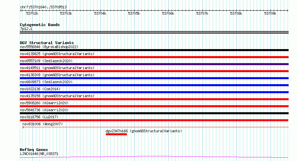The width and height of the screenshot is (298, 161).
Task: Click the DGV Structural Variants track title
Action: pos(47,43)
